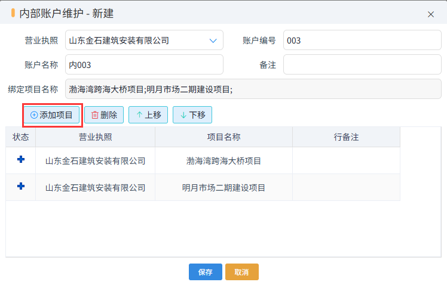Click plus icon of 渤海湾跨海大桥项目 row
The width and height of the screenshot is (447, 285).
pyautogui.click(x=21, y=159)
